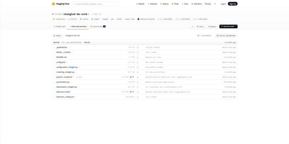This screenshot has height=144, width=289.
Task: Open the arxiv:2210.02414 tag
Action: 183,19
